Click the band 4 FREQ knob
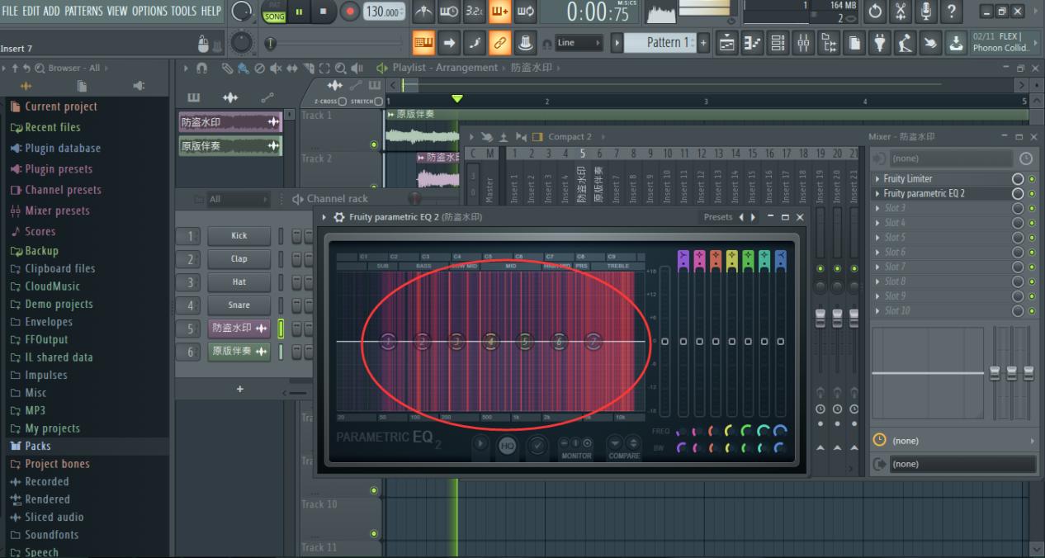1045x558 pixels. coord(727,431)
